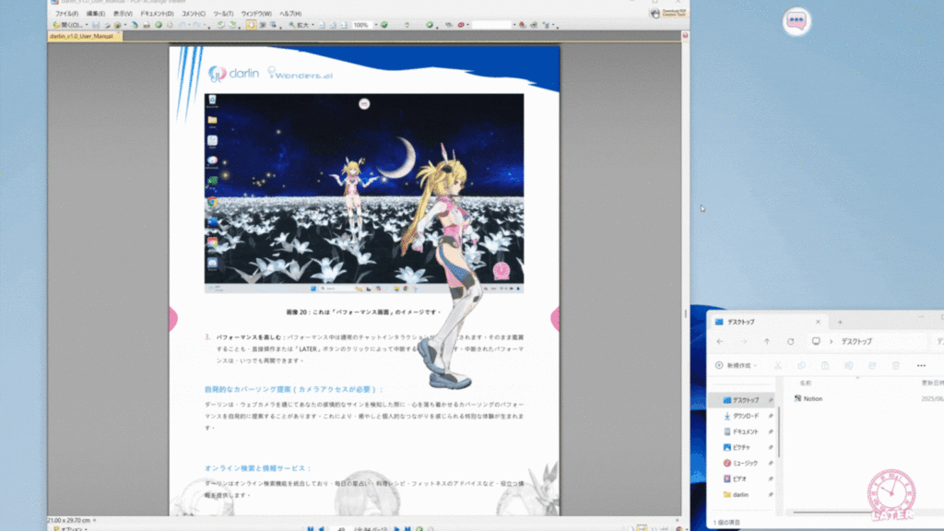Click the pink right page arrow on PDF page
This screenshot has height=531, width=944.
[x=554, y=319]
